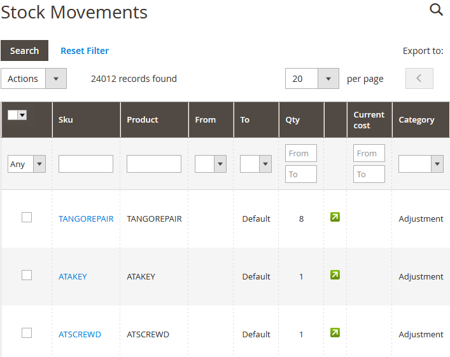The image size is (450, 357).
Task: Open the To location filter dropdown
Action: coord(256,164)
